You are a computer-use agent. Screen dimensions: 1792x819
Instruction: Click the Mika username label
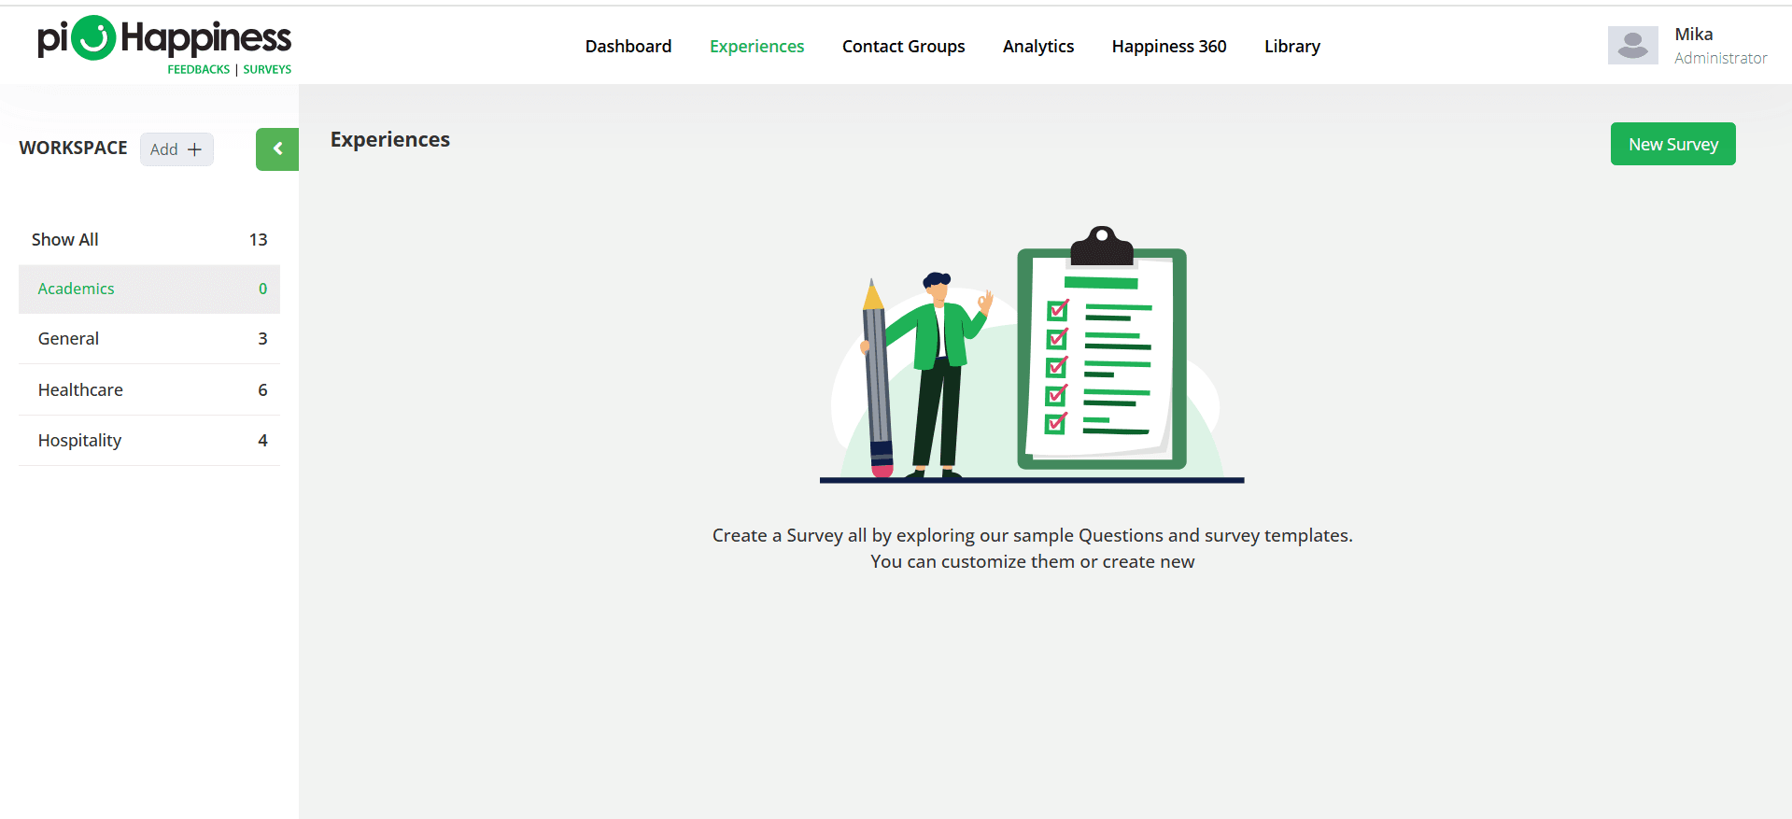[1693, 35]
